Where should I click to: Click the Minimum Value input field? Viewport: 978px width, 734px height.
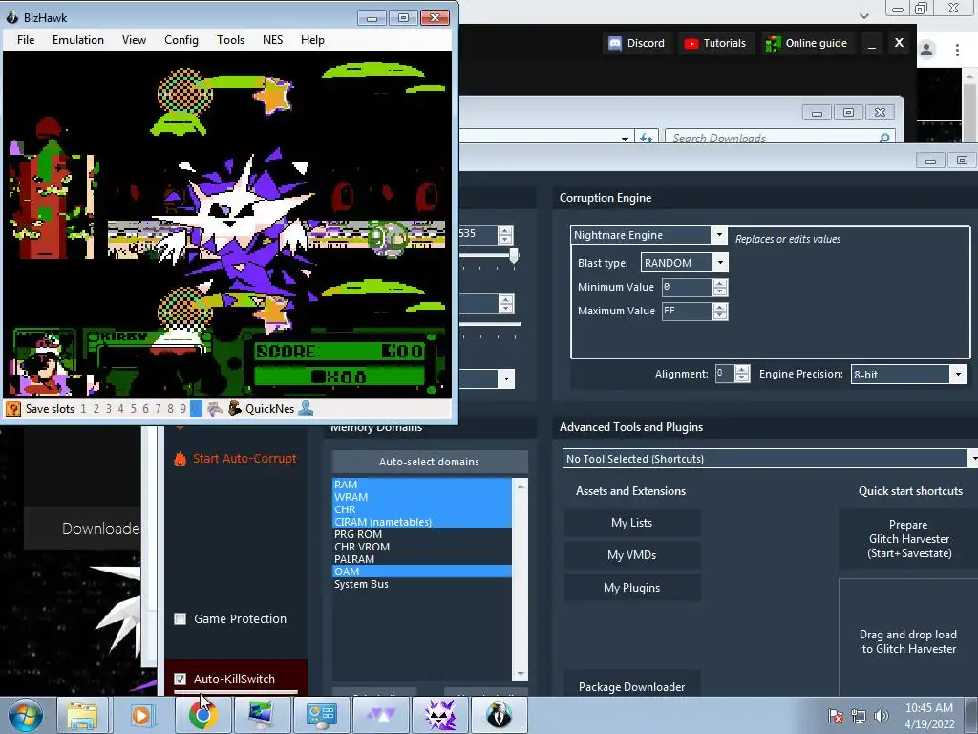tap(687, 287)
